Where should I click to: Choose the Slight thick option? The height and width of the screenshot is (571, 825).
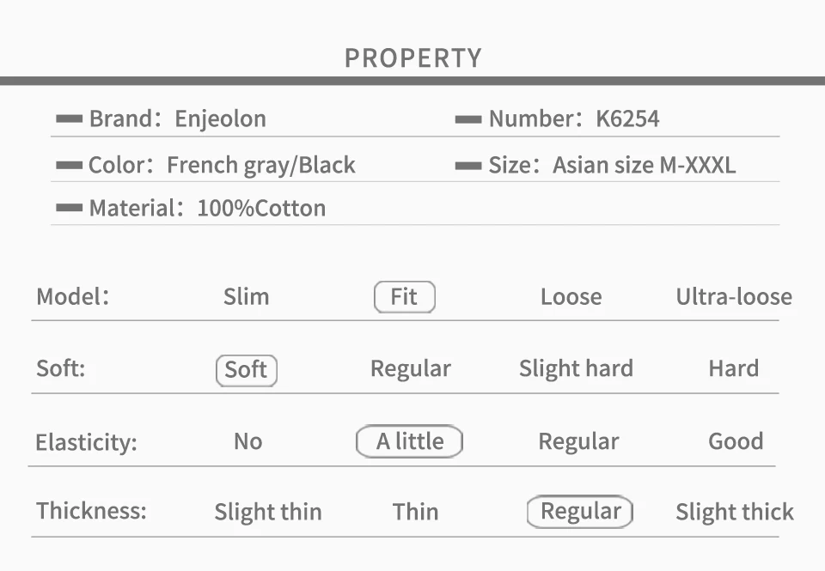tap(735, 512)
